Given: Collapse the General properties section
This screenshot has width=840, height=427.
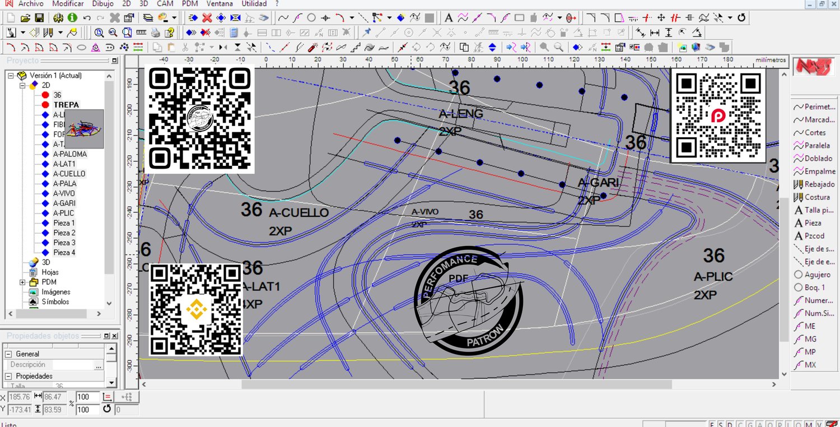Looking at the screenshot, I should coord(9,354).
